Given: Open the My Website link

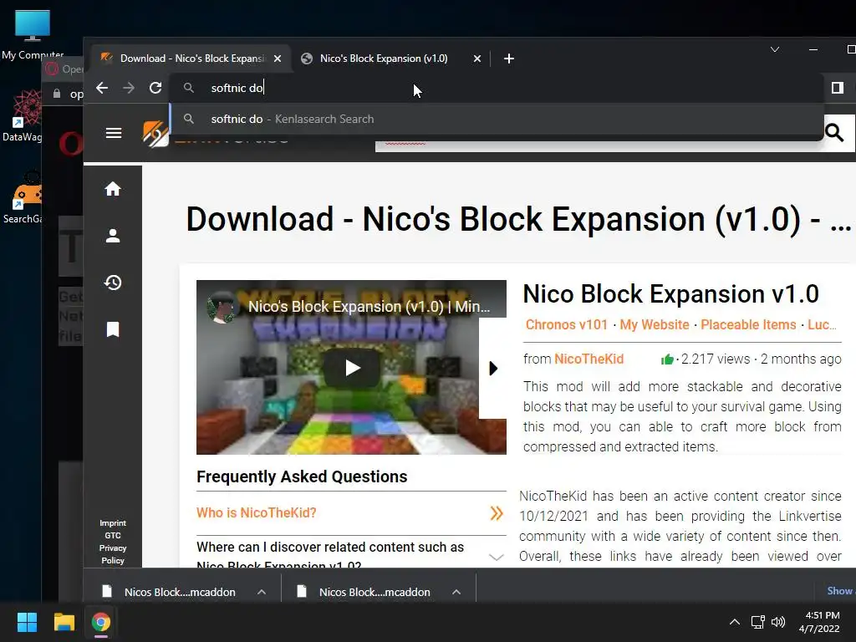Looking at the screenshot, I should (x=654, y=325).
